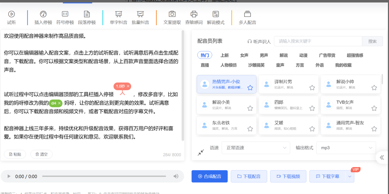Click the 合成配音 synthesize button

coord(209,176)
